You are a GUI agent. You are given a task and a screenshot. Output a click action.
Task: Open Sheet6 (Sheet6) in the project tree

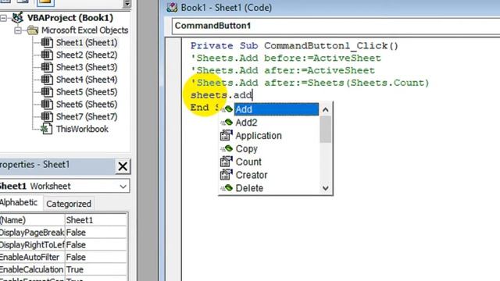87,104
